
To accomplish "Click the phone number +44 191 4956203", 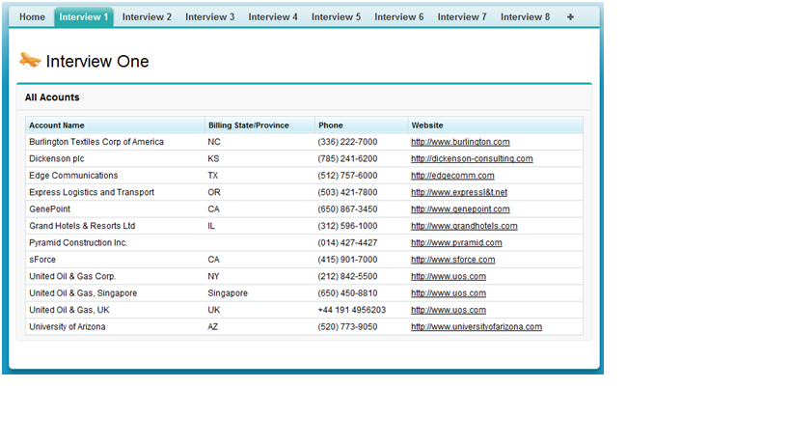I will pyautogui.click(x=352, y=310).
